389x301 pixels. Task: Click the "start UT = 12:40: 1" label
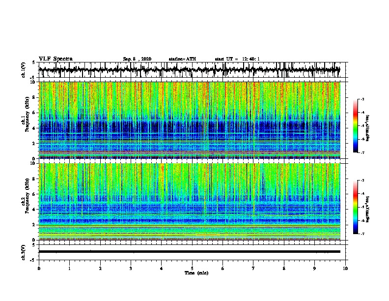click(x=237, y=59)
